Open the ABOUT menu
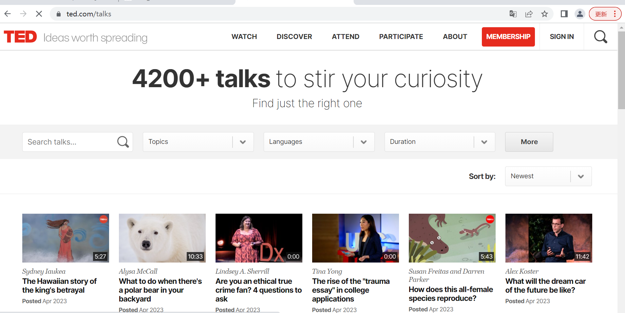The height and width of the screenshot is (313, 625). tap(455, 37)
